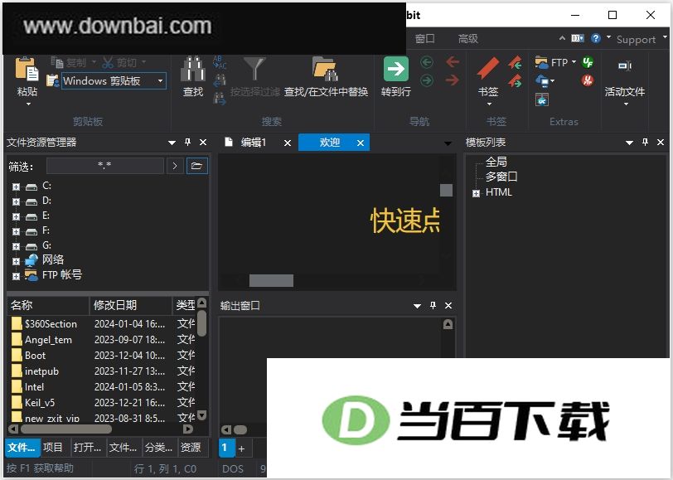
Task: Pin the Template List panel
Action: coord(645,142)
